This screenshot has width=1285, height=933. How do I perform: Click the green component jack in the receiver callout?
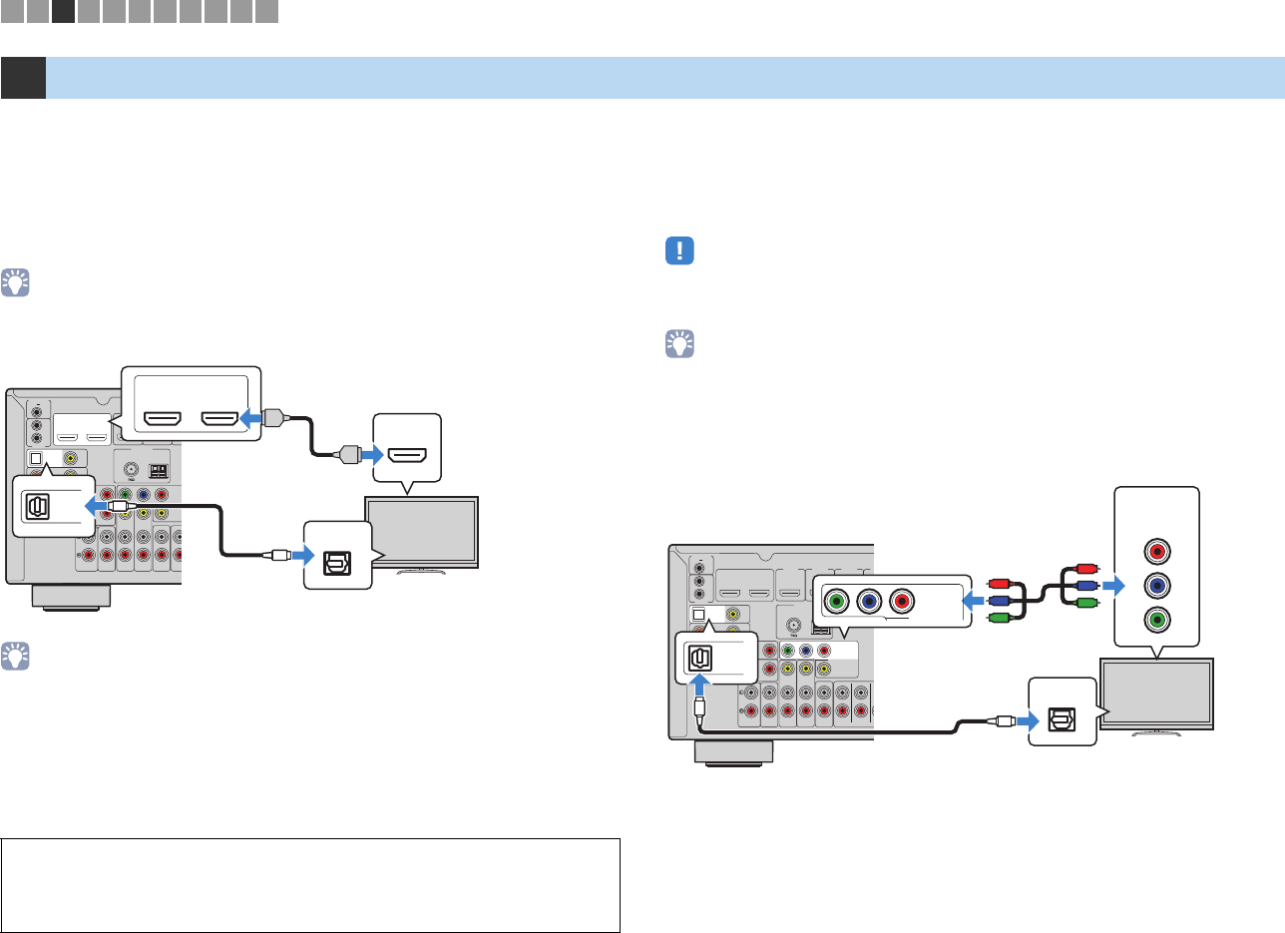click(836, 602)
